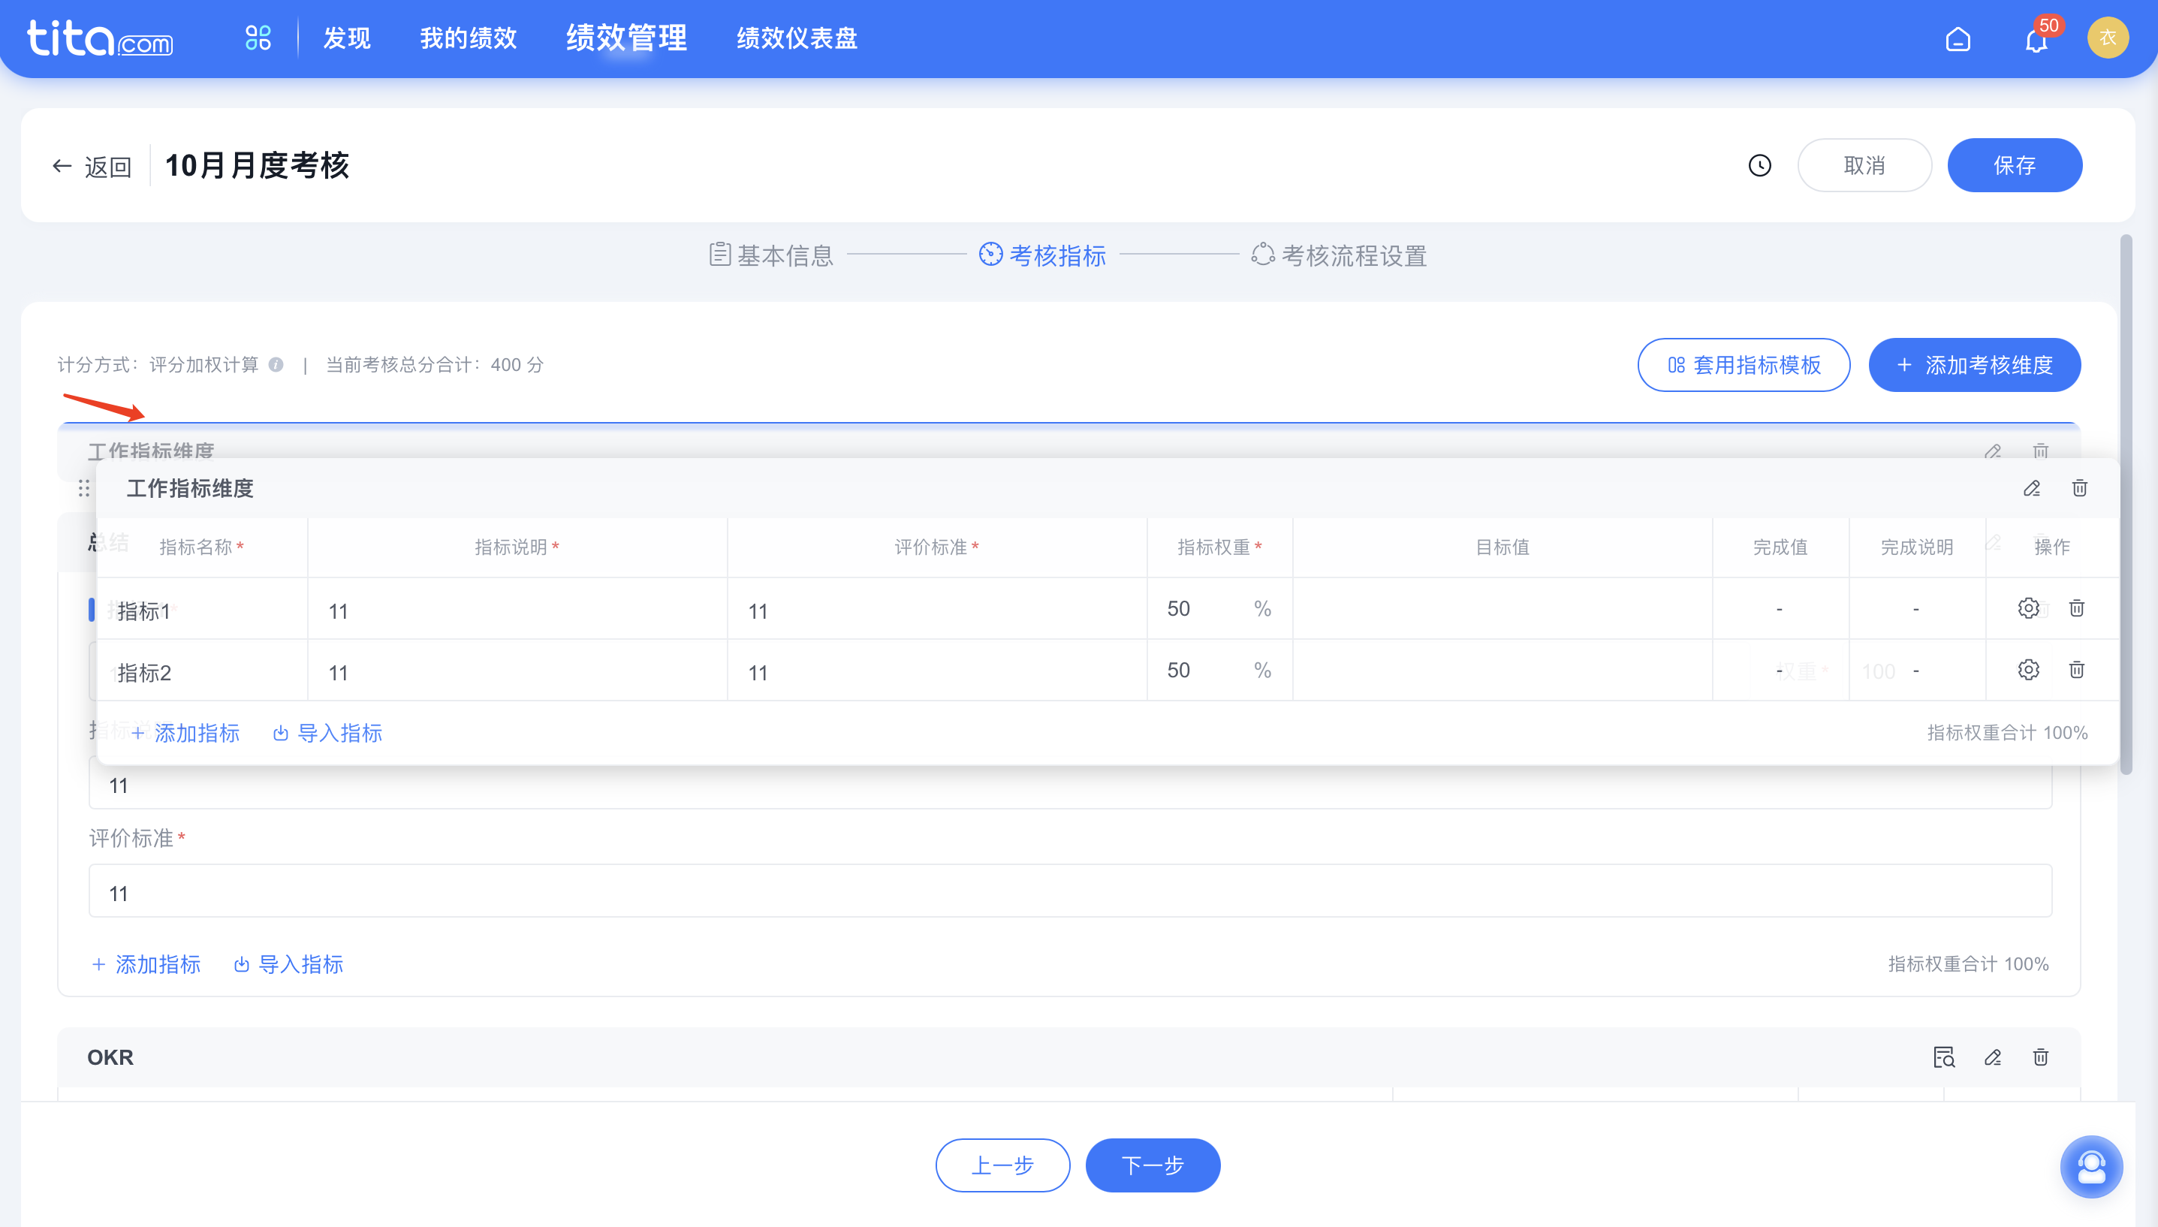Click 添加指标 in floating dimension card

pyautogui.click(x=185, y=732)
